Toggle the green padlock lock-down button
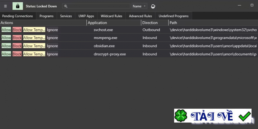 [x=18, y=6]
